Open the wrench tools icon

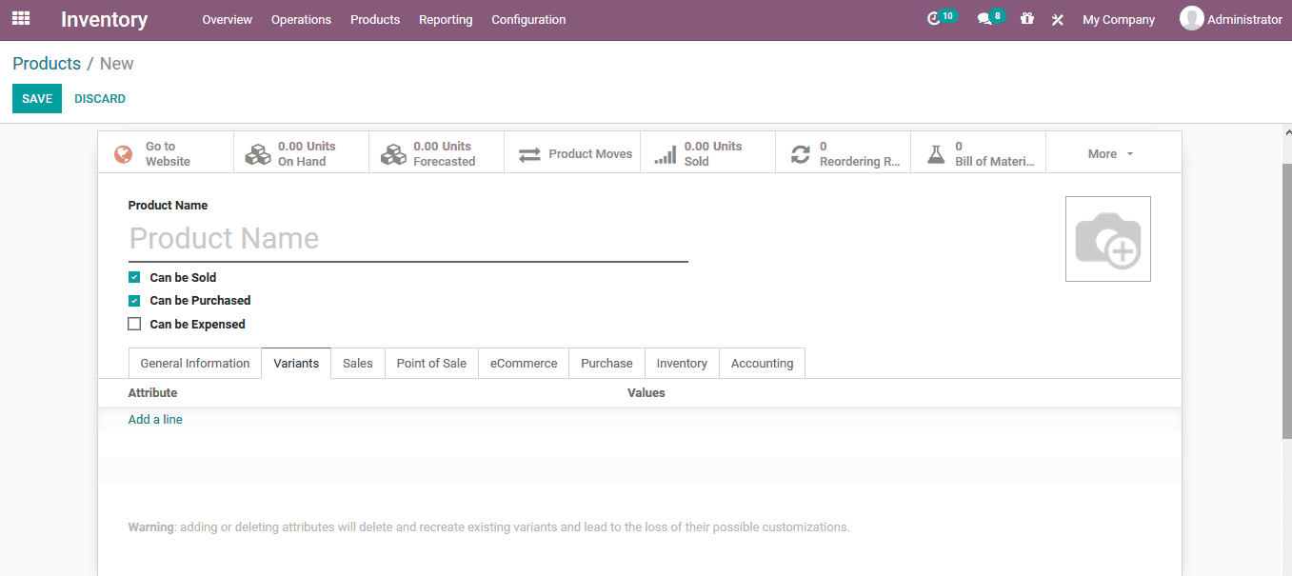tap(1057, 19)
